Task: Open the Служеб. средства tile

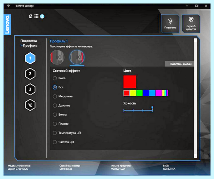Action: pos(191,24)
